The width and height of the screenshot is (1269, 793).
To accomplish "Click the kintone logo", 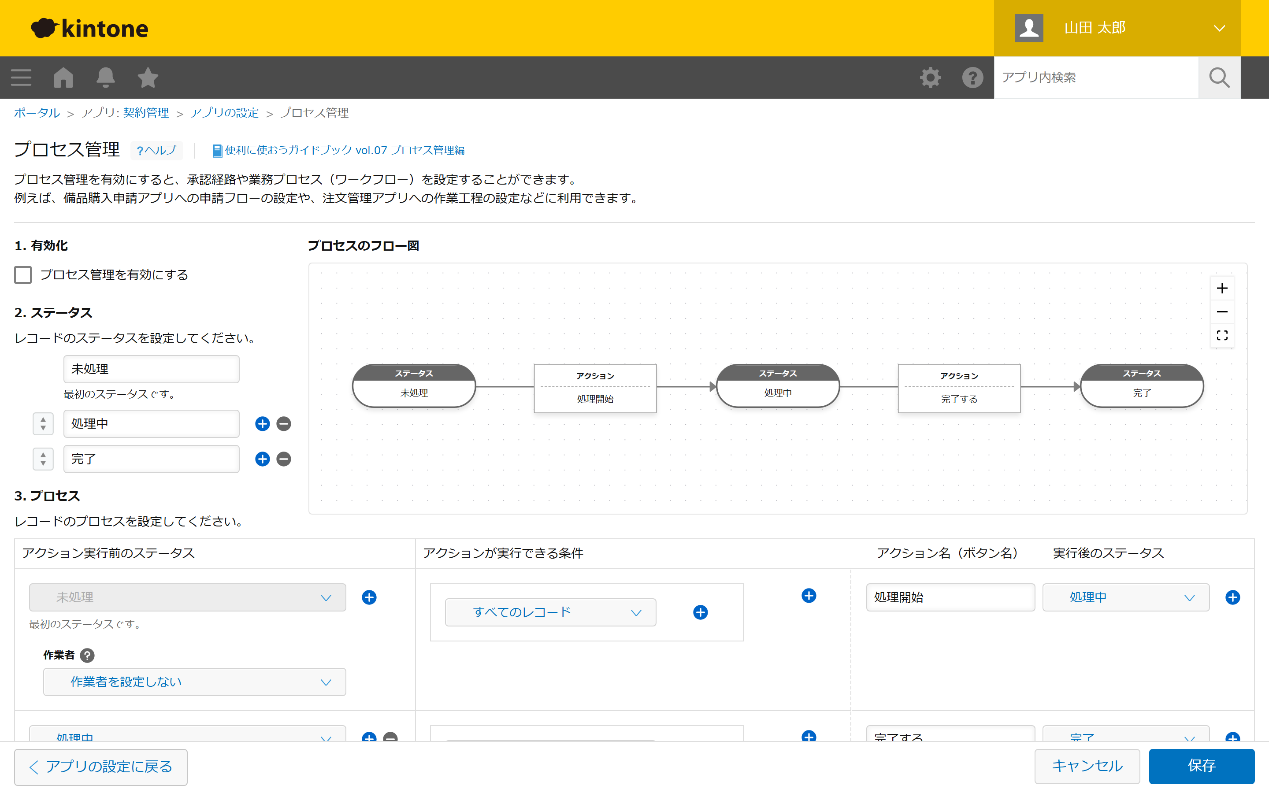I will (90, 28).
